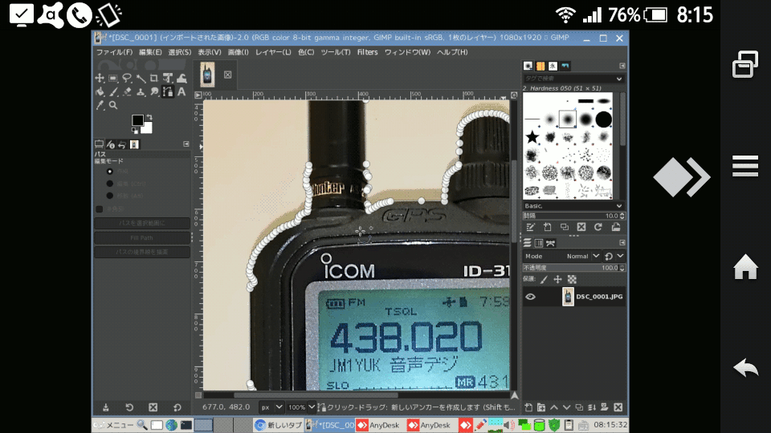Swap foreground and background colors
Screen dimensions: 771x433
coord(149,117)
